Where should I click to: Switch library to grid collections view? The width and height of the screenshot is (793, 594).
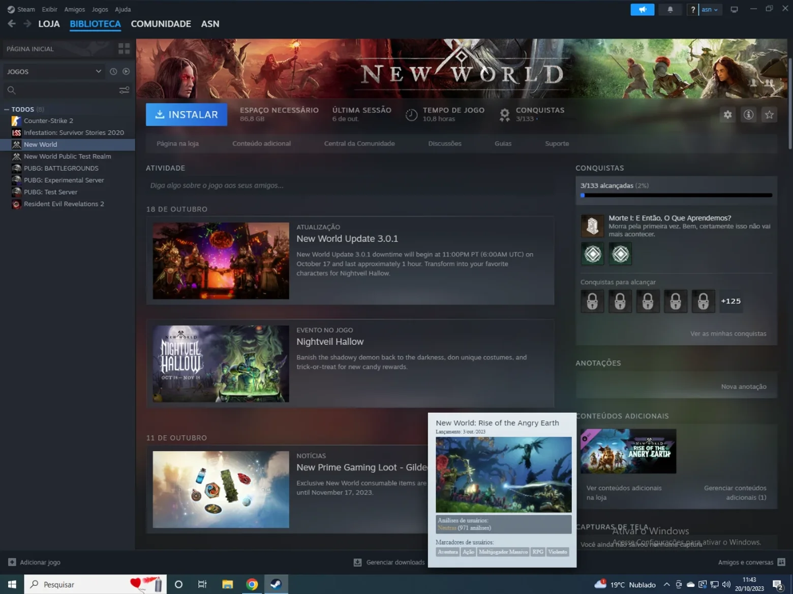[124, 49]
